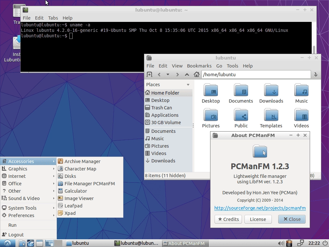
Task: Go back using PCManFM's left arrow
Action: tap(159, 75)
